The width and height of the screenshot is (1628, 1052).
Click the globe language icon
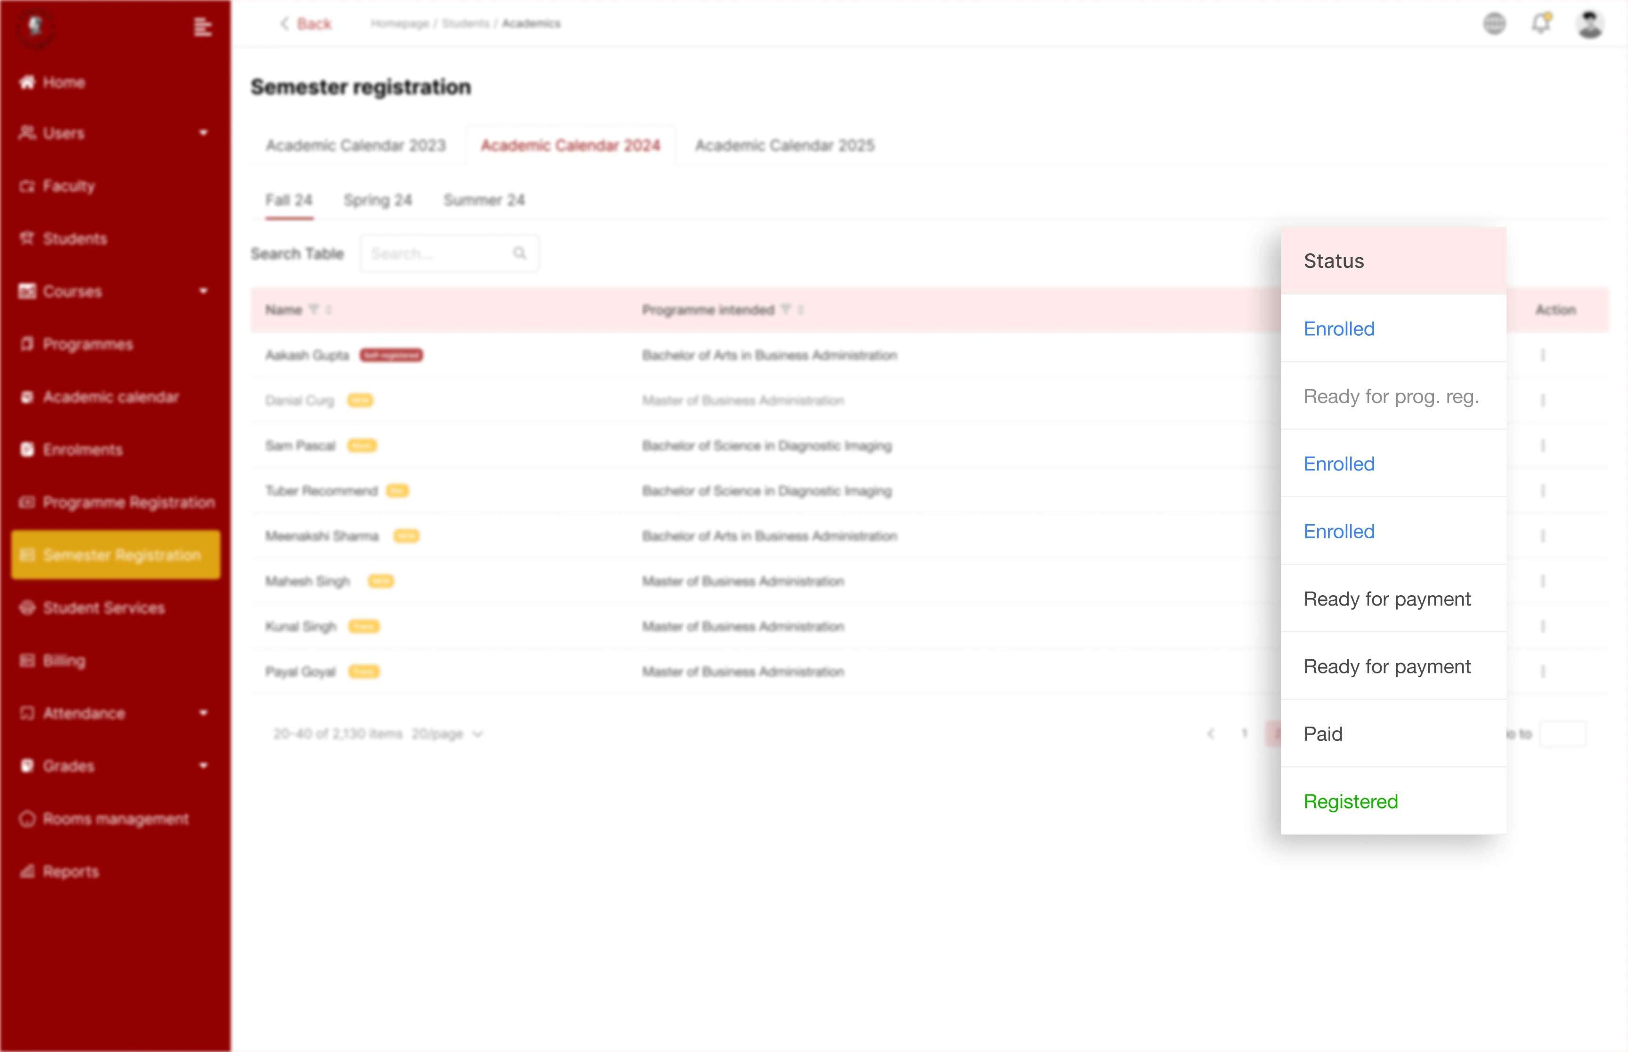[x=1494, y=24]
